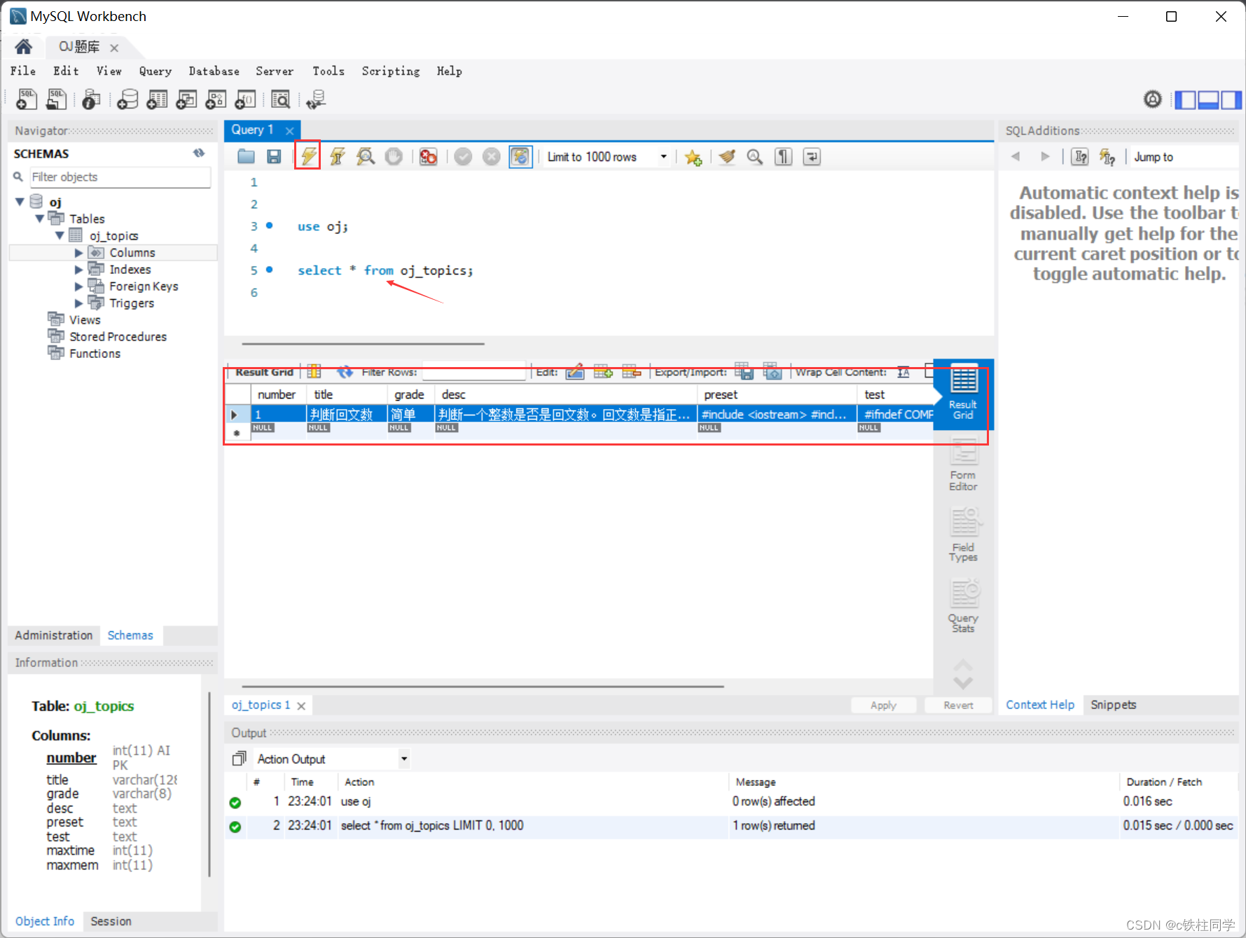Save snippet star icon
This screenshot has width=1246, height=938.
pyautogui.click(x=693, y=157)
